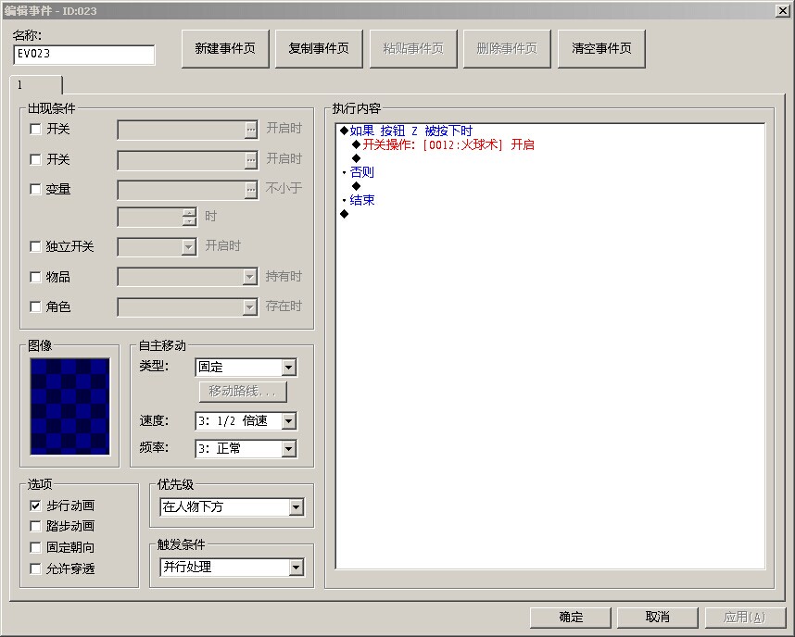The height and width of the screenshot is (637, 795).
Task: Click 粘贴事件页 button
Action: (413, 49)
